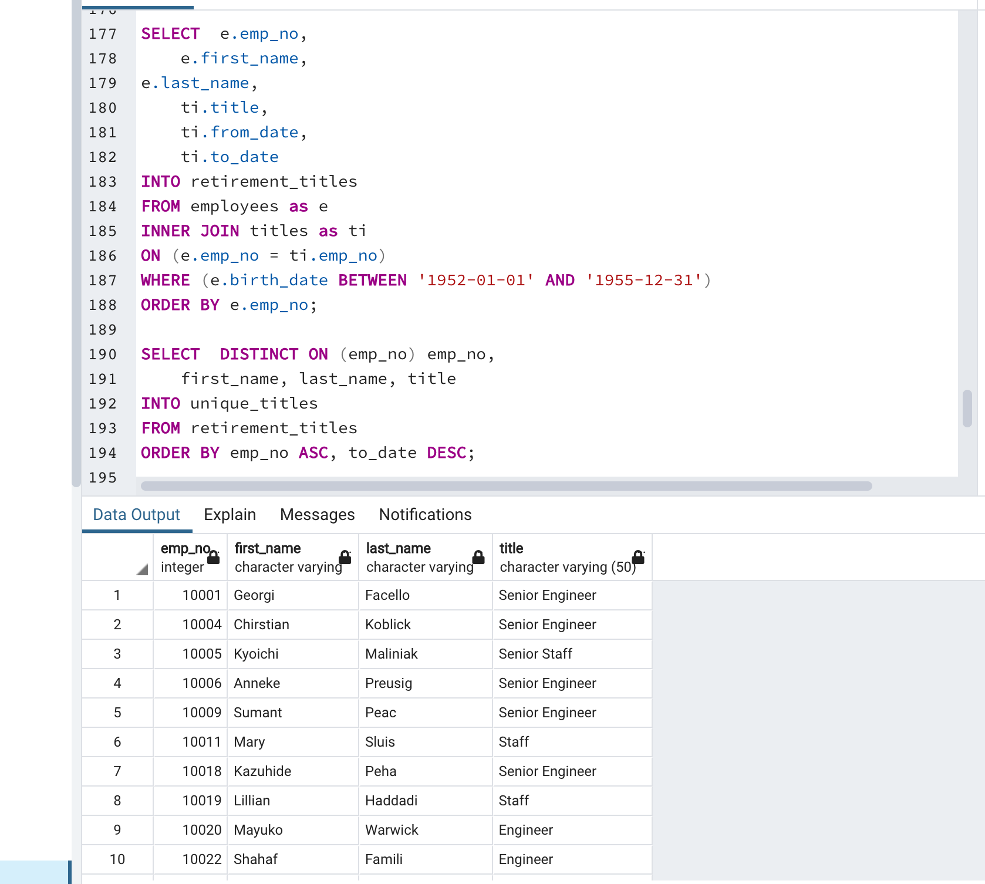Viewport: 985px width, 884px height.
Task: Click the title cell in Shahaf's row
Action: coord(572,859)
